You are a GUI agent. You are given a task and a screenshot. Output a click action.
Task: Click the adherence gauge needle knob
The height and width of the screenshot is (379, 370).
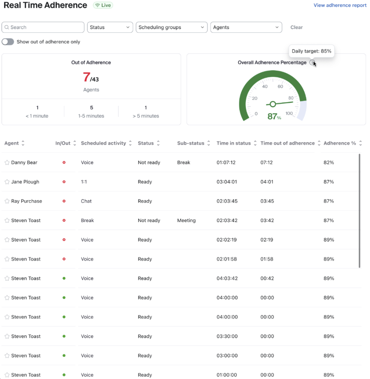point(273,104)
